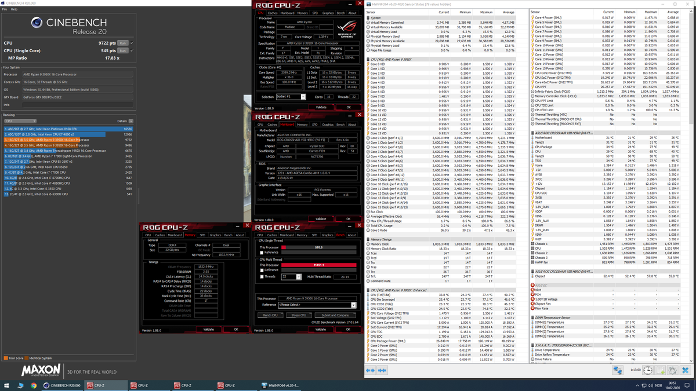Open Reference Please Select dropdown

tap(317, 305)
